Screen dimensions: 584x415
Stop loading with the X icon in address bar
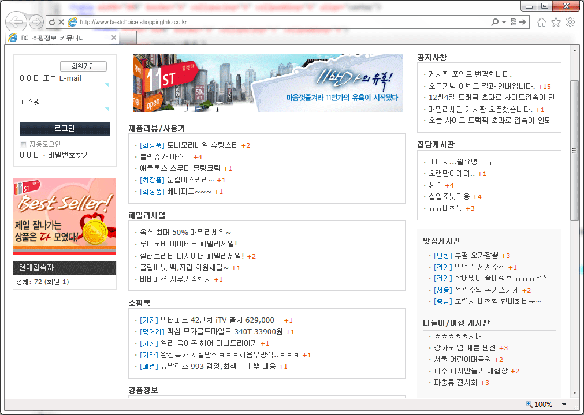[61, 23]
